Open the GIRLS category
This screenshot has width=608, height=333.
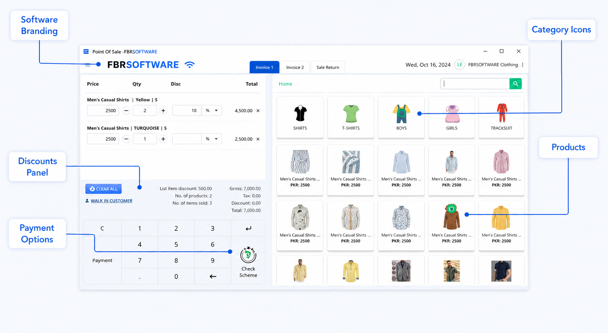point(451,117)
